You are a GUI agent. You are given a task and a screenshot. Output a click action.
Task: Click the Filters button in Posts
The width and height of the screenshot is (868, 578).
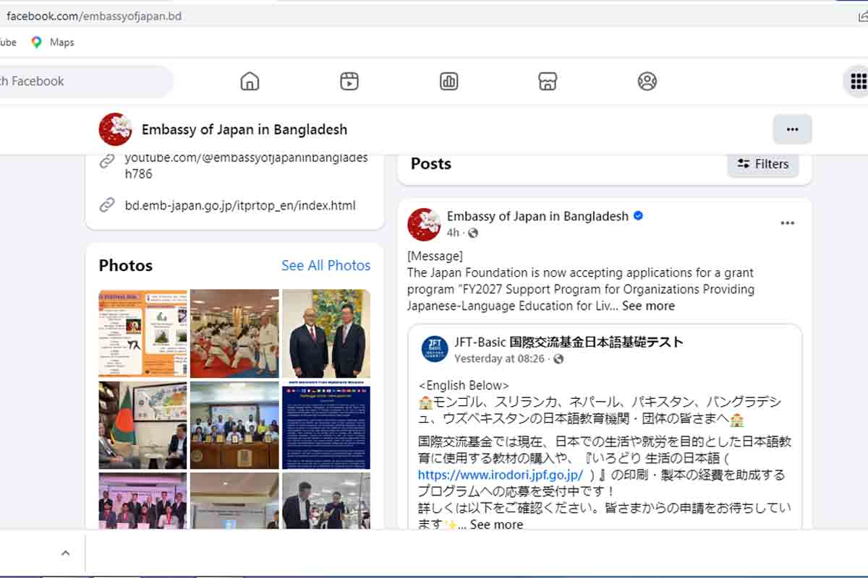pyautogui.click(x=763, y=164)
